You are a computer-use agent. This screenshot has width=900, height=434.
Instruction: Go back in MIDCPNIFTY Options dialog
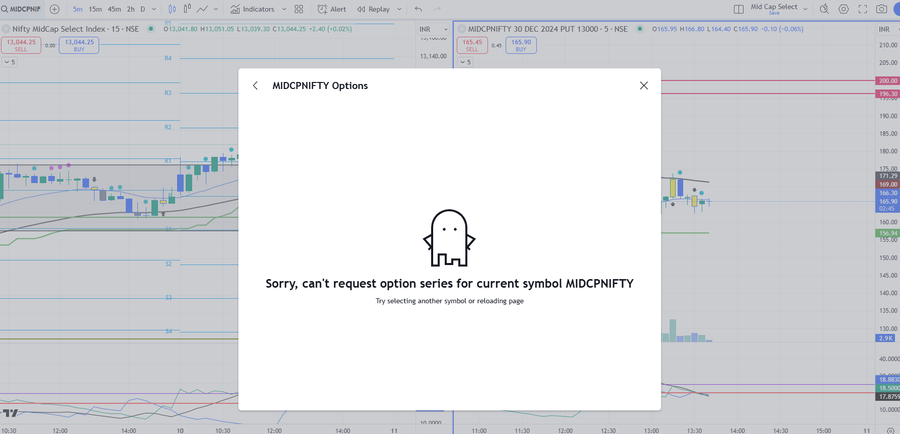point(256,85)
